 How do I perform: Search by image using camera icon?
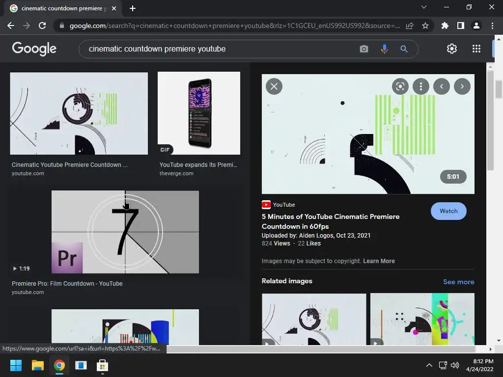point(364,49)
